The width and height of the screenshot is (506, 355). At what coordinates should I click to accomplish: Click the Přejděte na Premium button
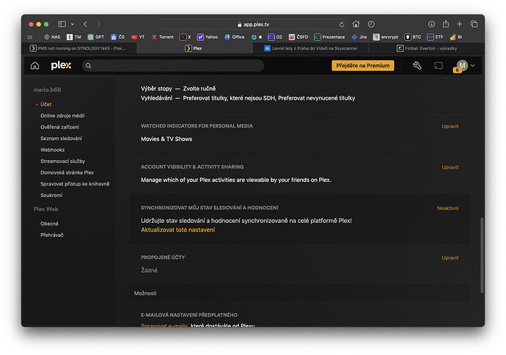point(363,65)
